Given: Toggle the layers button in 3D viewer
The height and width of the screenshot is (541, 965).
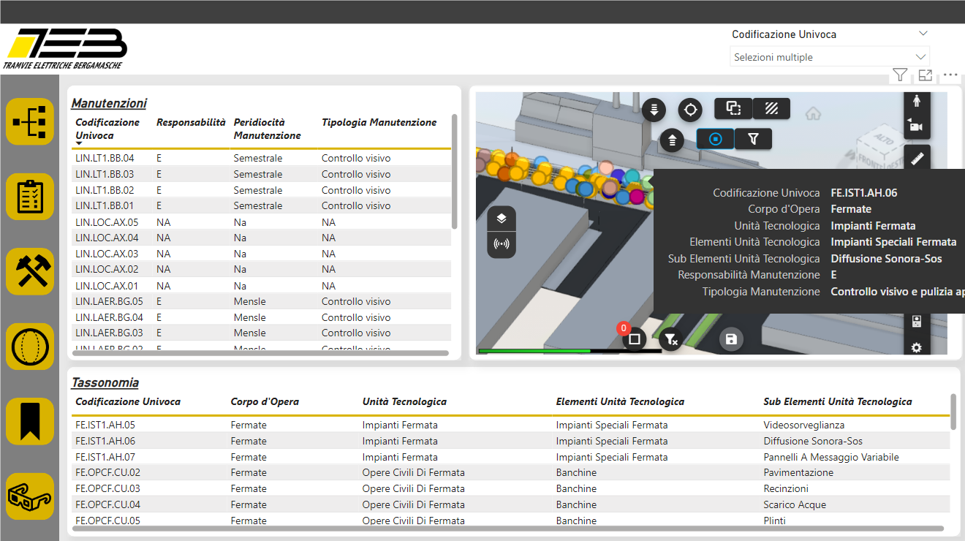Looking at the screenshot, I should tap(502, 219).
